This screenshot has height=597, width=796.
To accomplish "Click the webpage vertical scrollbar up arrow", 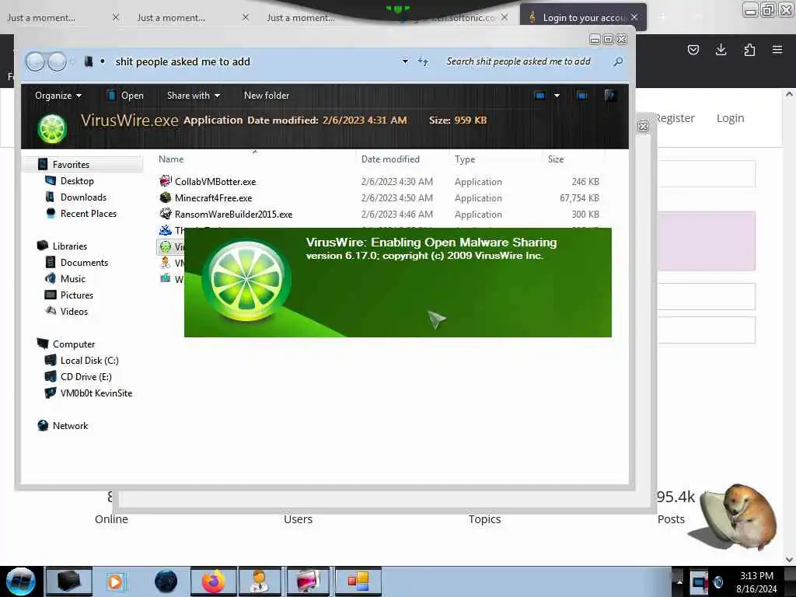I will (x=789, y=94).
